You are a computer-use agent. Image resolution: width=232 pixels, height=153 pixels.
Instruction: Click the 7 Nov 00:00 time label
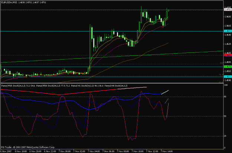pos(65,151)
